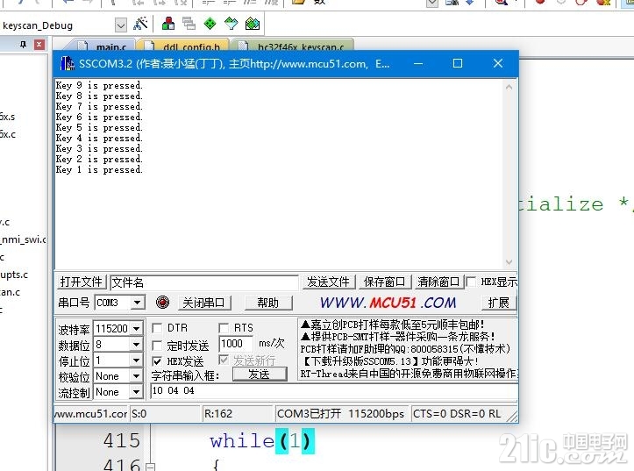Click the SSCOM5.13 upgrade download ad line
This screenshot has width=634, height=471.
pyautogui.click(x=389, y=360)
